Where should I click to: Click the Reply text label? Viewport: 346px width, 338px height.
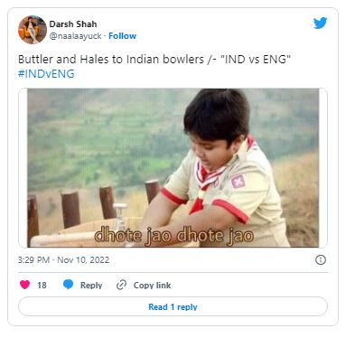(91, 285)
